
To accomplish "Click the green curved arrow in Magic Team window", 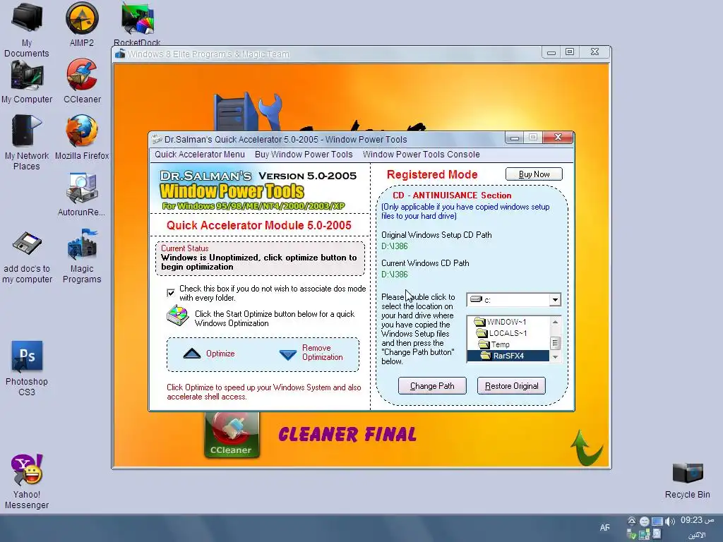I will tap(587, 447).
